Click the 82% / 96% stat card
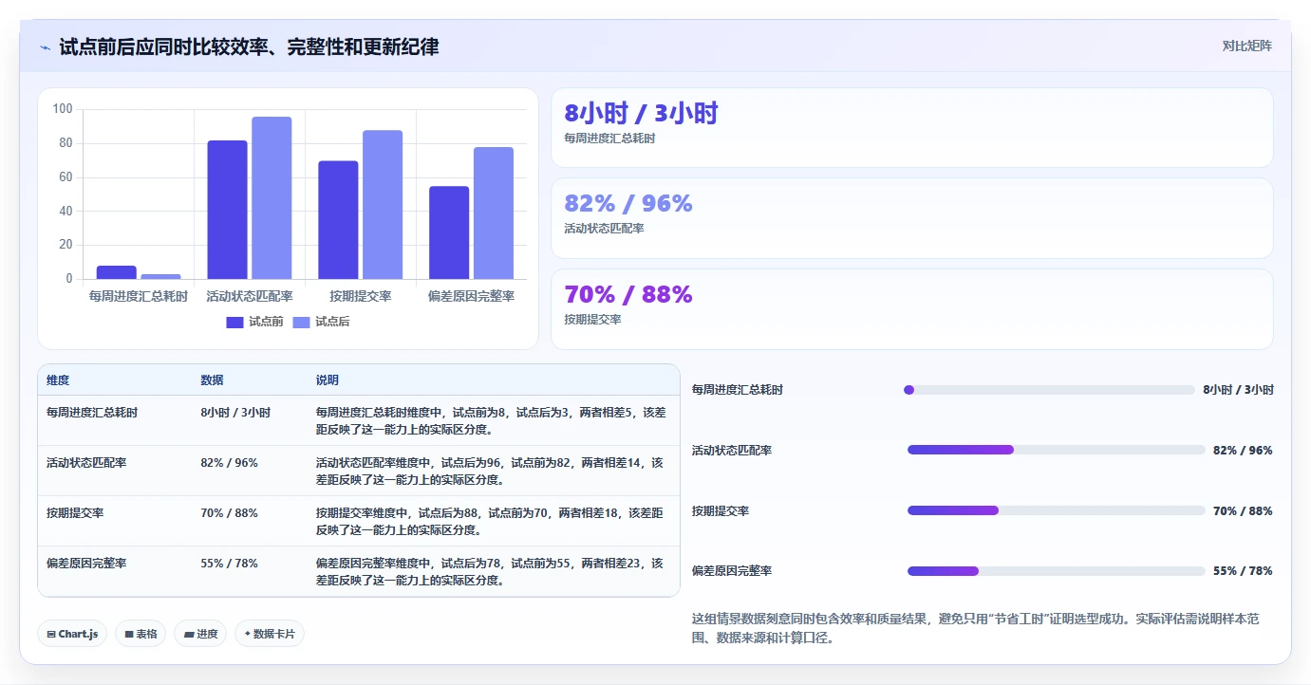 [x=912, y=218]
